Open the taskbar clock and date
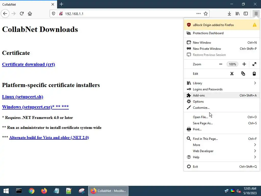The width and height of the screenshot is (261, 196). [x=250, y=191]
